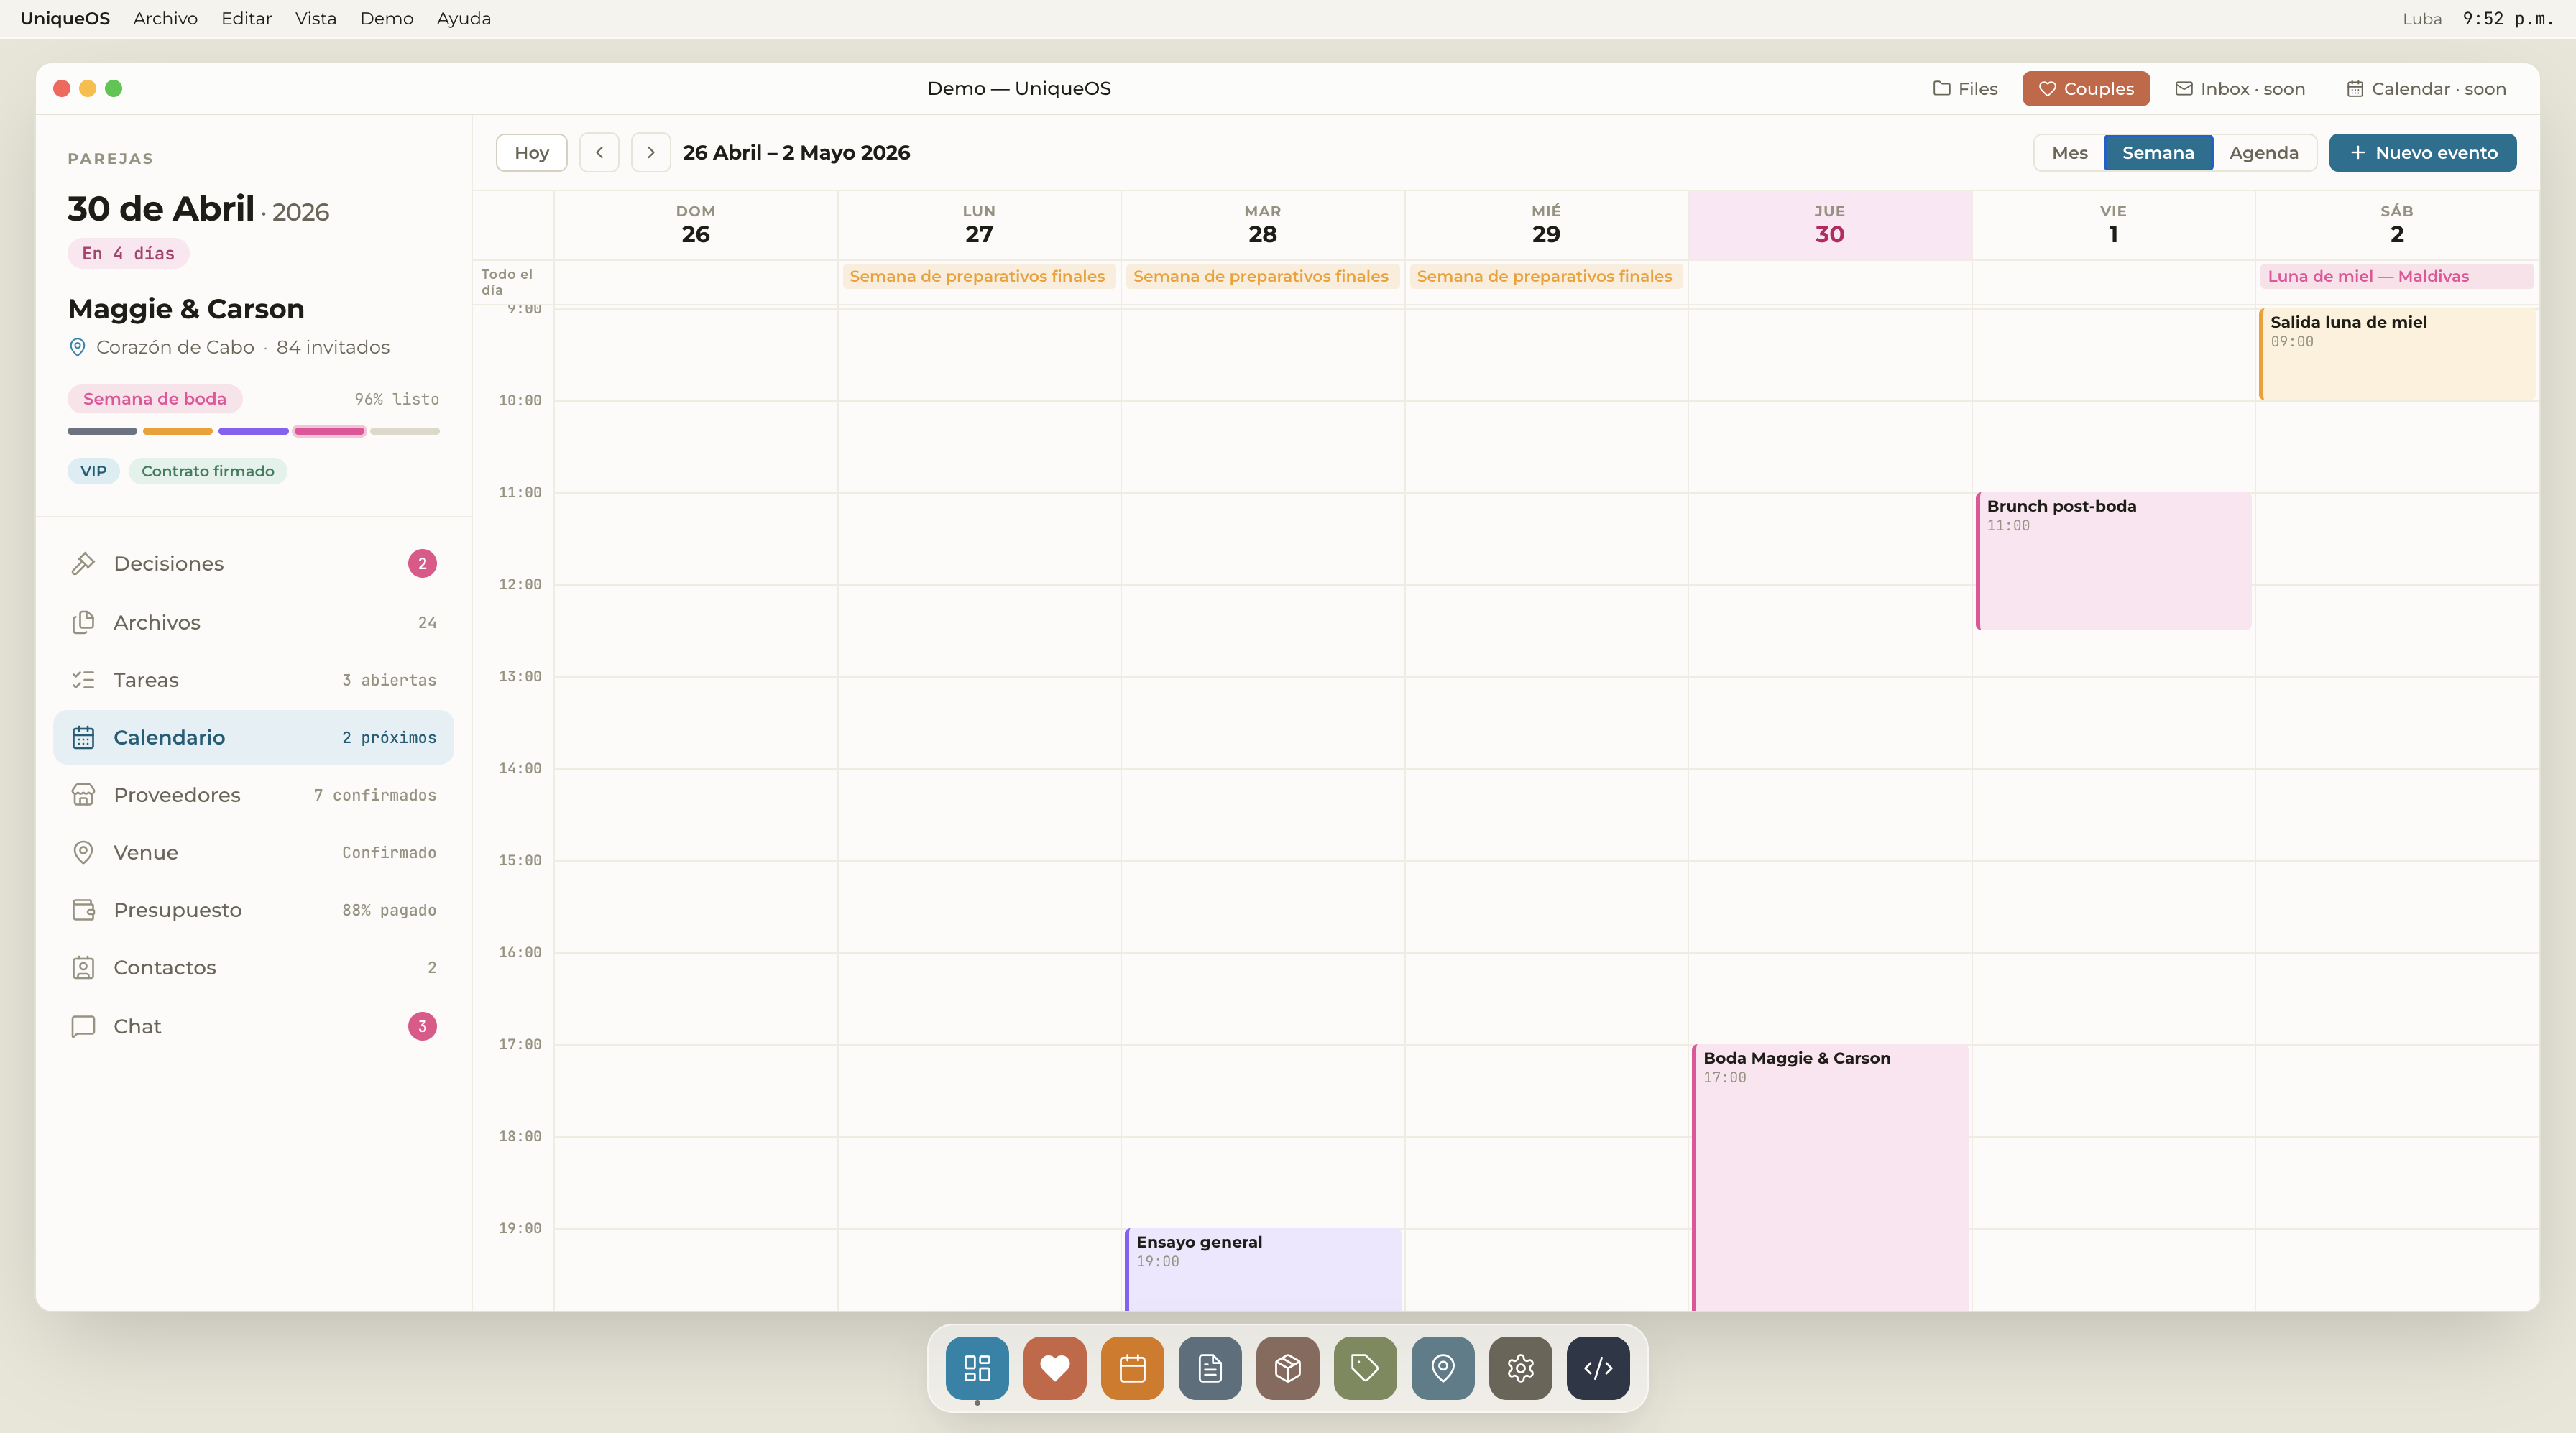The image size is (2576, 1433).
Task: Click the pink progress segment bar
Action: (x=329, y=431)
